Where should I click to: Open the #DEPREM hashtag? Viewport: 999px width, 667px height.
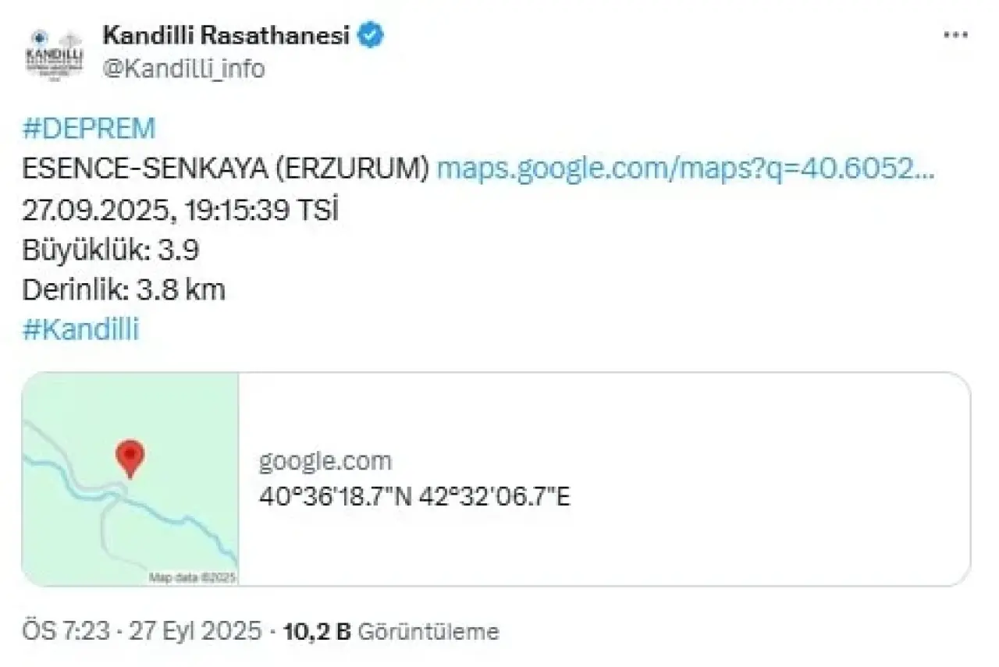point(89,129)
